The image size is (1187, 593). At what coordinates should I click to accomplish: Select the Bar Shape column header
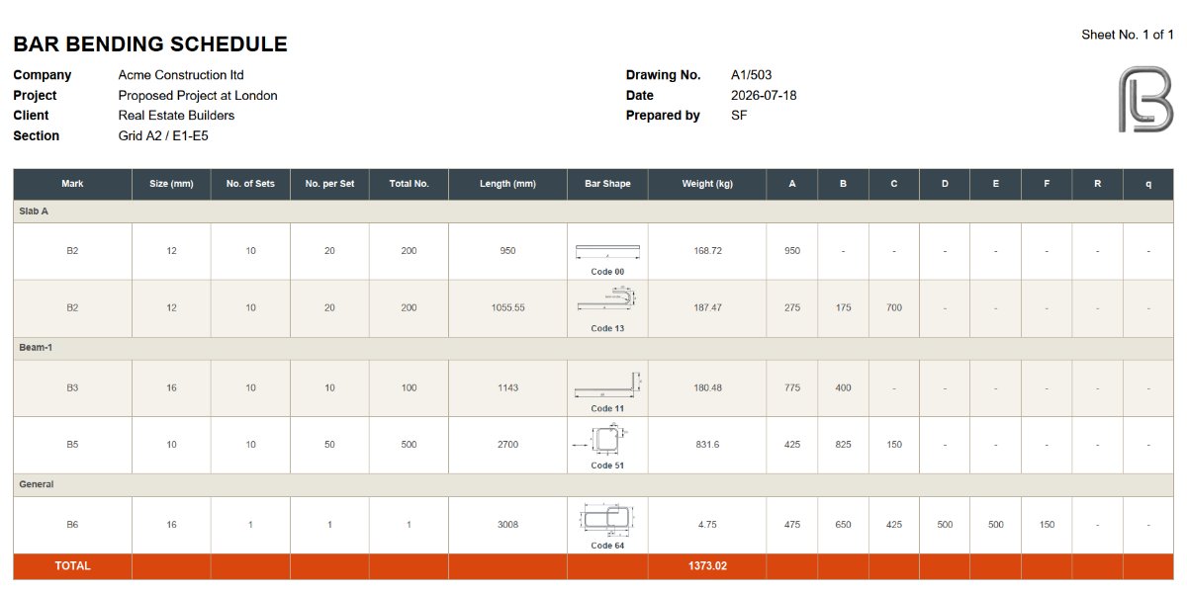[607, 184]
